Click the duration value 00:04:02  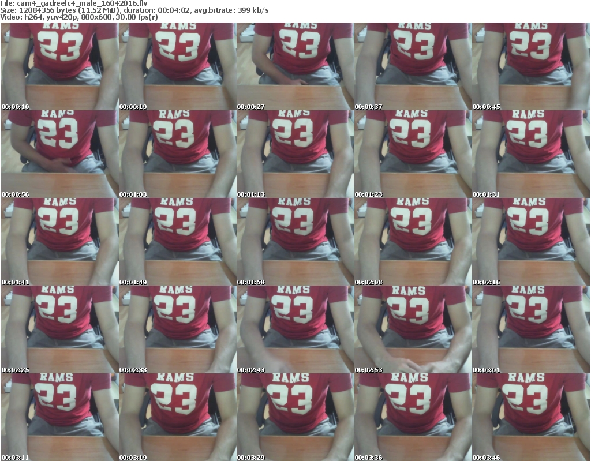pos(174,10)
